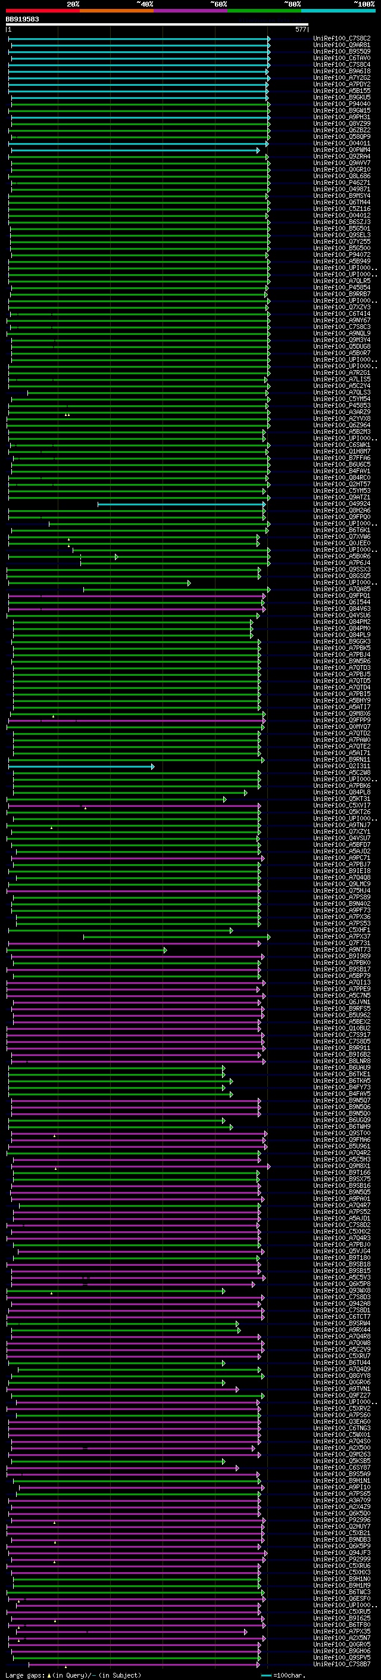Image resolution: width=381 pixels, height=1680 pixels.
Task: Click the UniRef100_P46271 label
Action: pyautogui.click(x=341, y=182)
